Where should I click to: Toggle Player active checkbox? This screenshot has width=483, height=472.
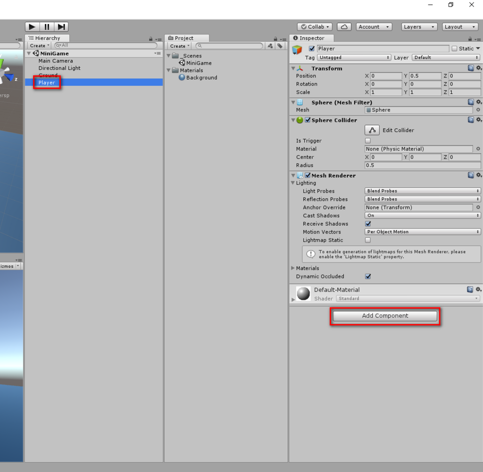(312, 49)
